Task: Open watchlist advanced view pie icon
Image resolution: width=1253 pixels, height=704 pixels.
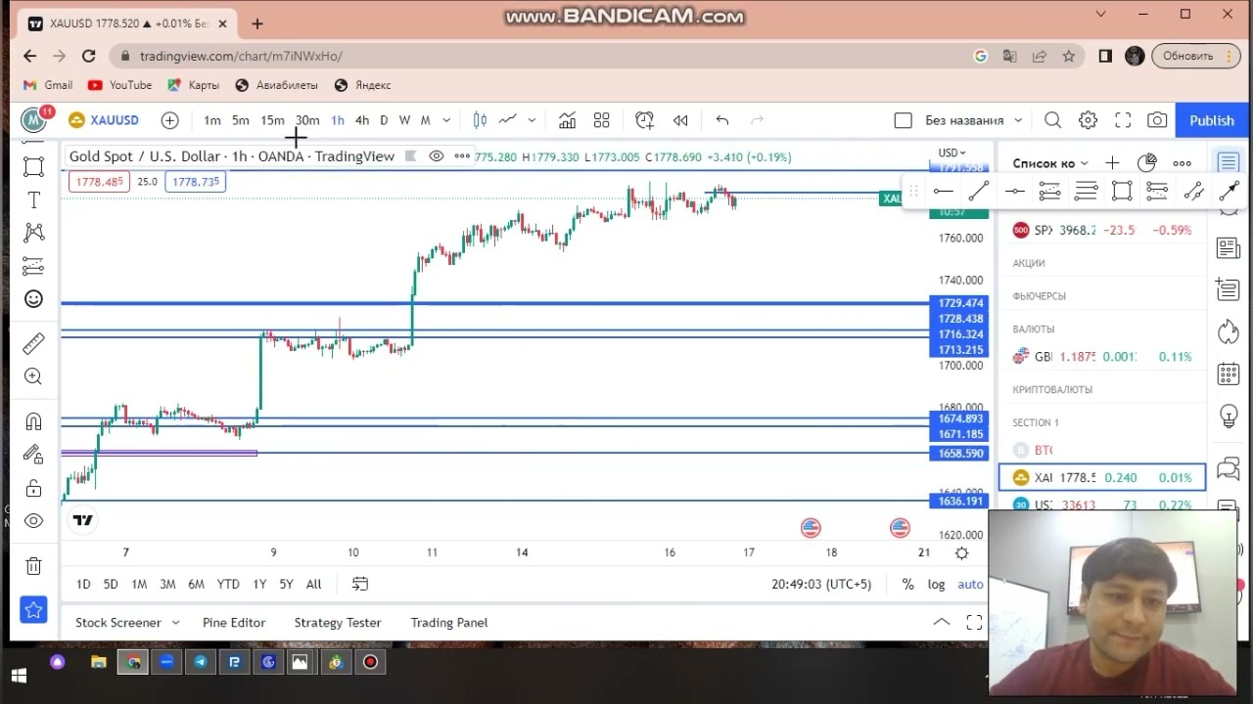Action: point(1146,163)
